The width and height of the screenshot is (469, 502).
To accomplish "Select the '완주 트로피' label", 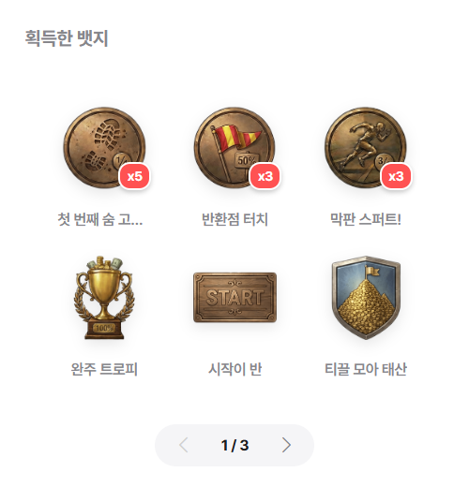I will [104, 369].
